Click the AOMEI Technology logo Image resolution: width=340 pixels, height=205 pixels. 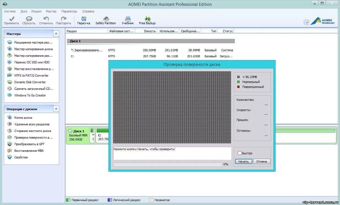pos(323,21)
